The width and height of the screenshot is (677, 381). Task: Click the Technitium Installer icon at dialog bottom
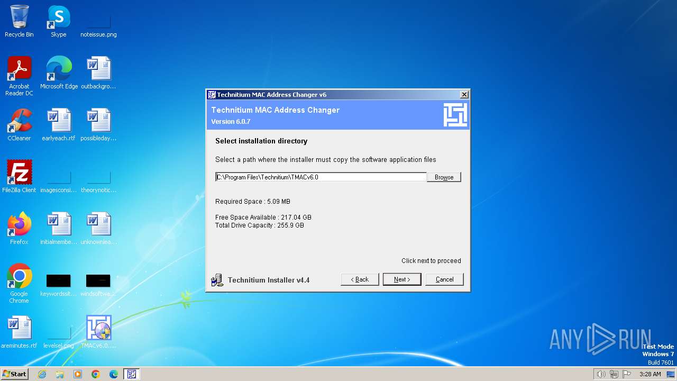tap(217, 280)
